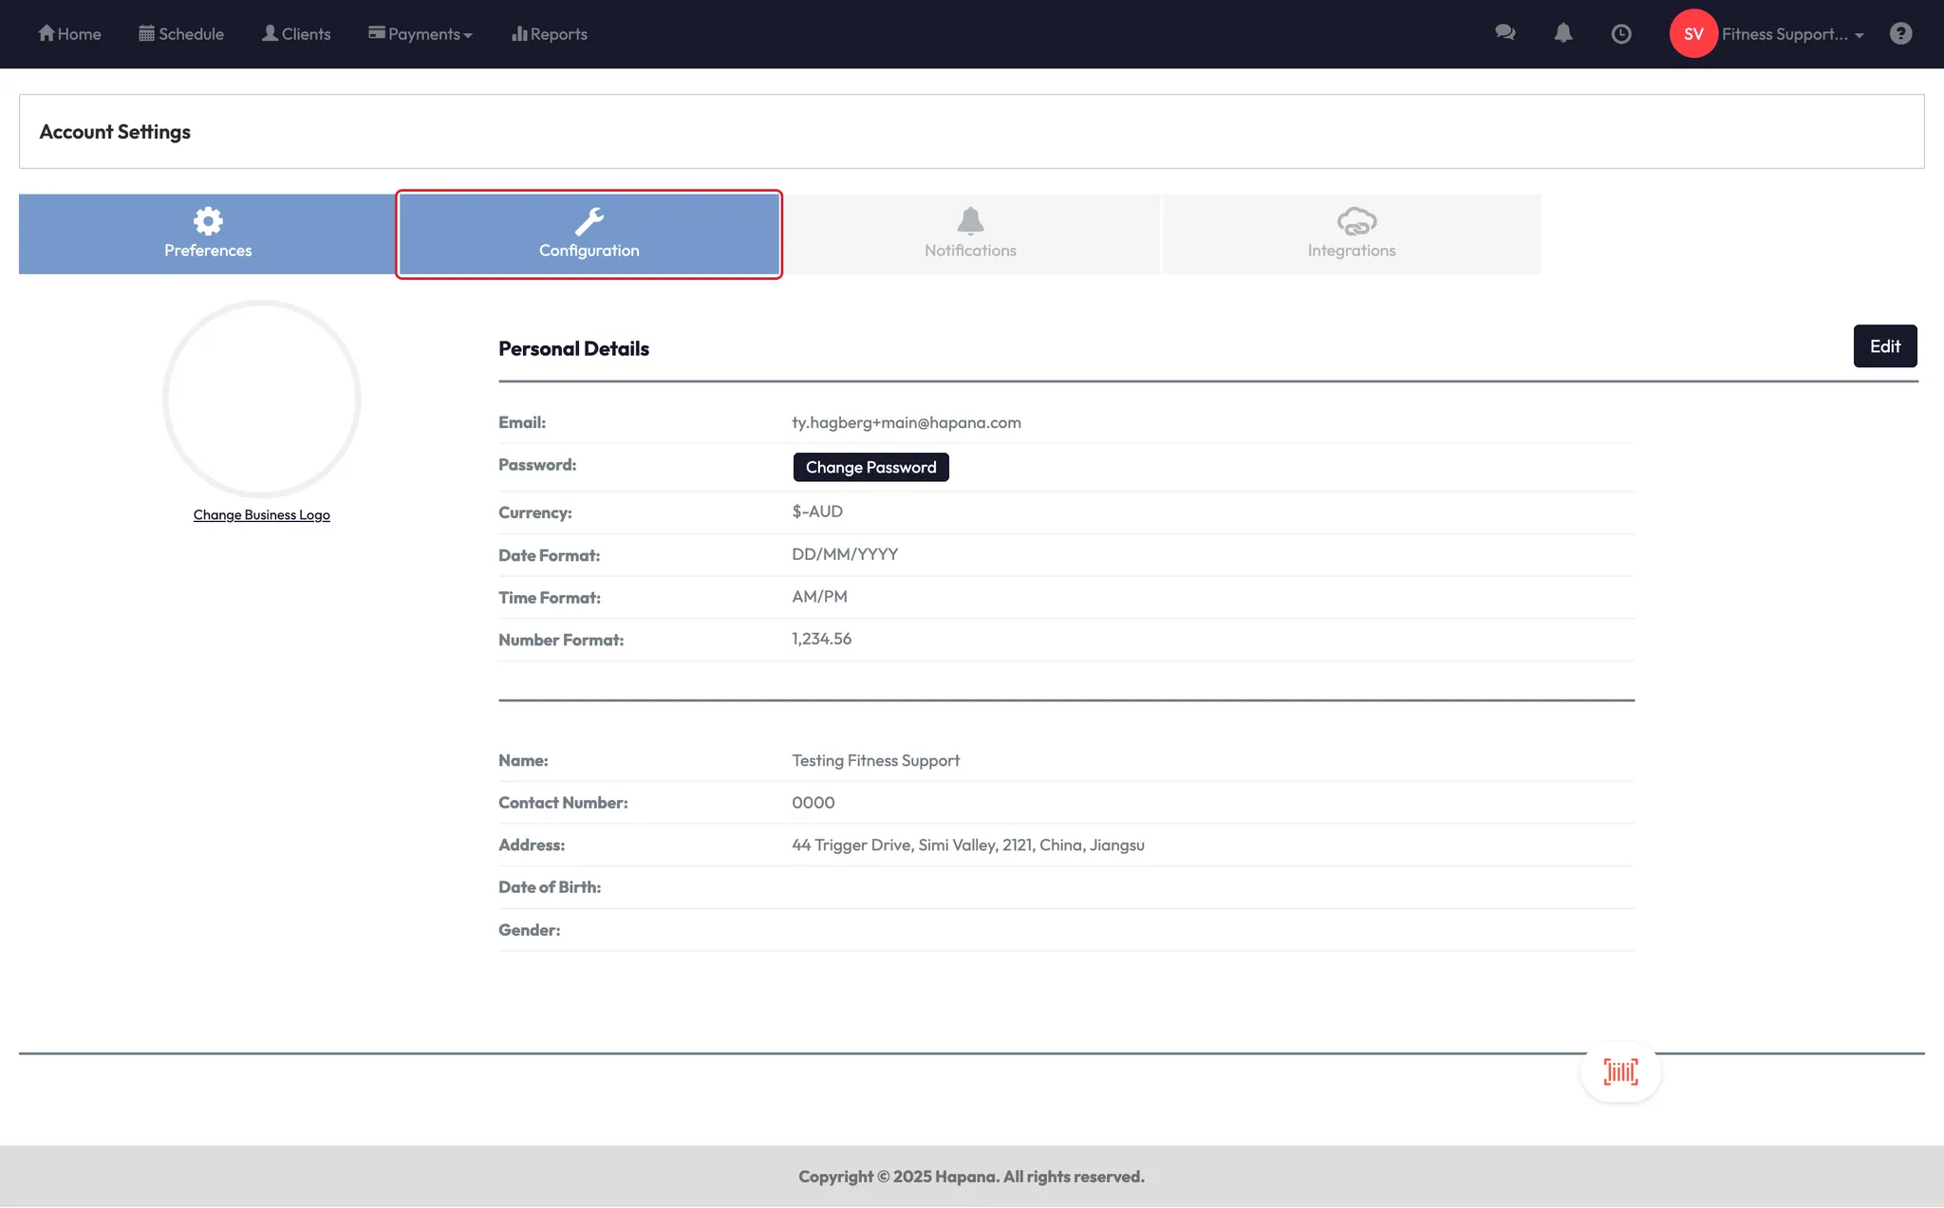Open the clock history icon
The width and height of the screenshot is (1944, 1208).
[x=1621, y=34]
